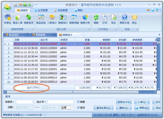Toggle the 退货 checkbox
Image resolution: width=164 pixels, height=119 pixels.
78,108
